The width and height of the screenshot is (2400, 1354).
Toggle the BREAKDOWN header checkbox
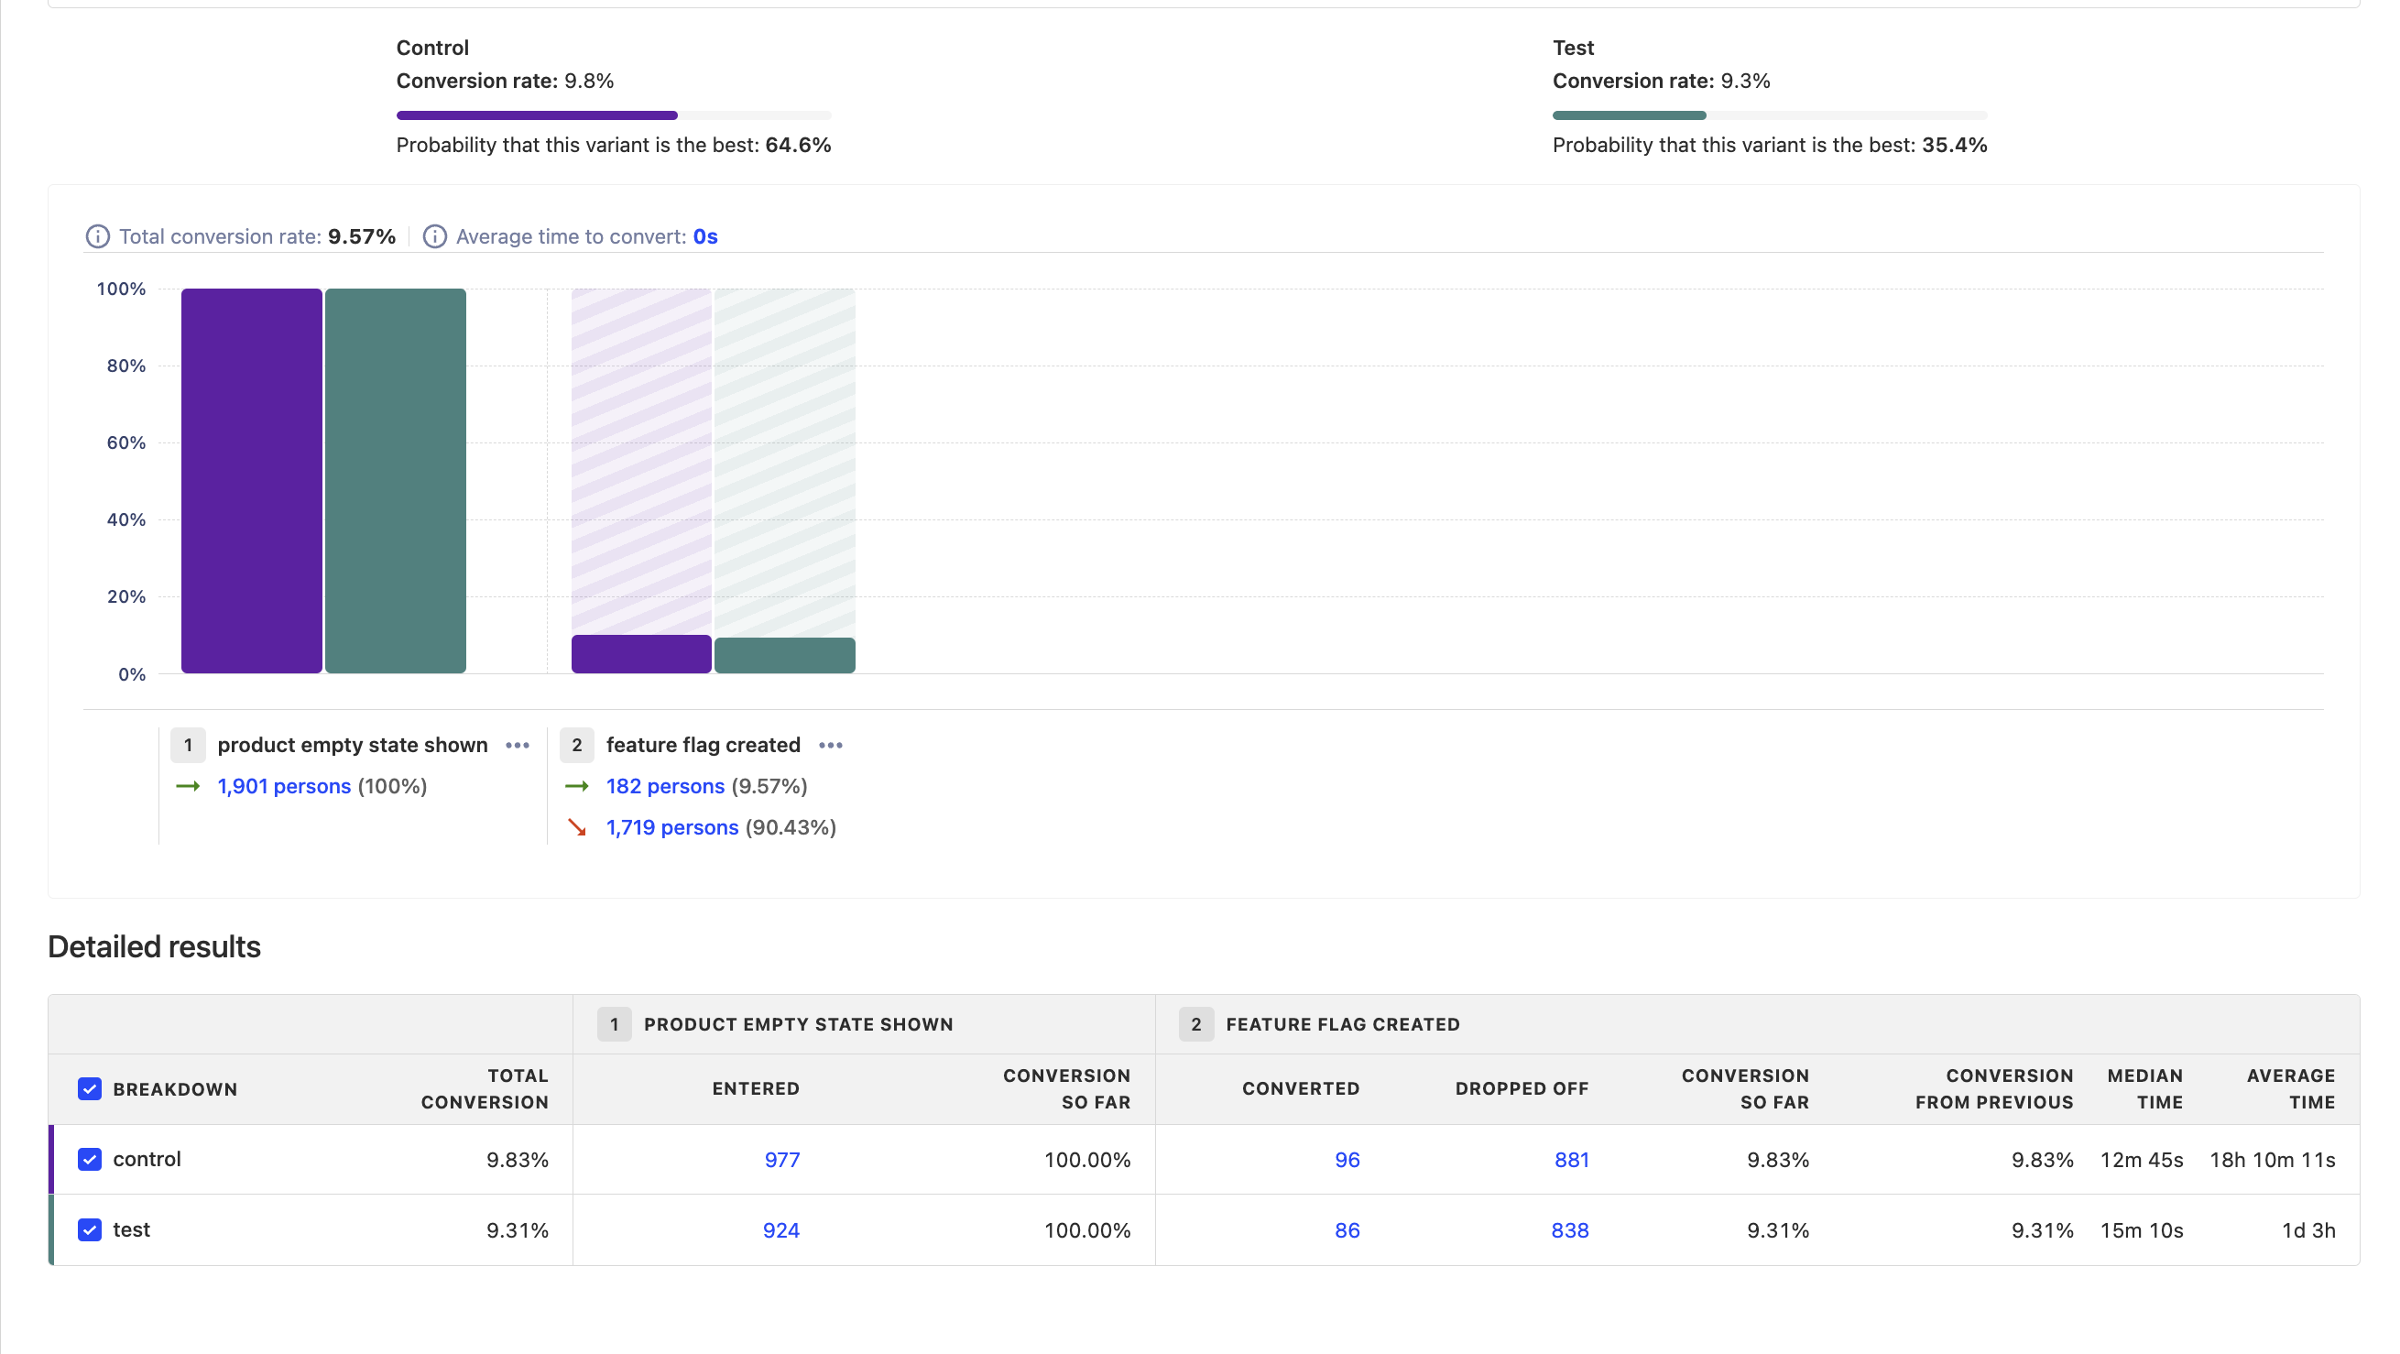tap(90, 1088)
